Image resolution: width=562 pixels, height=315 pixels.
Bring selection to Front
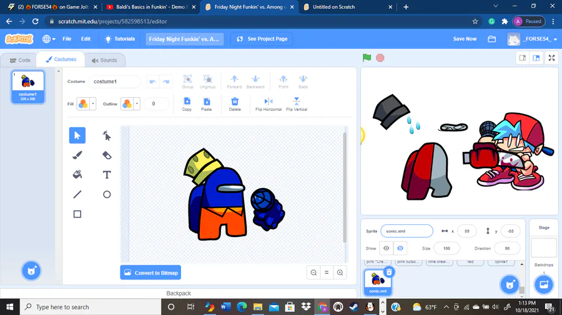pos(283,82)
